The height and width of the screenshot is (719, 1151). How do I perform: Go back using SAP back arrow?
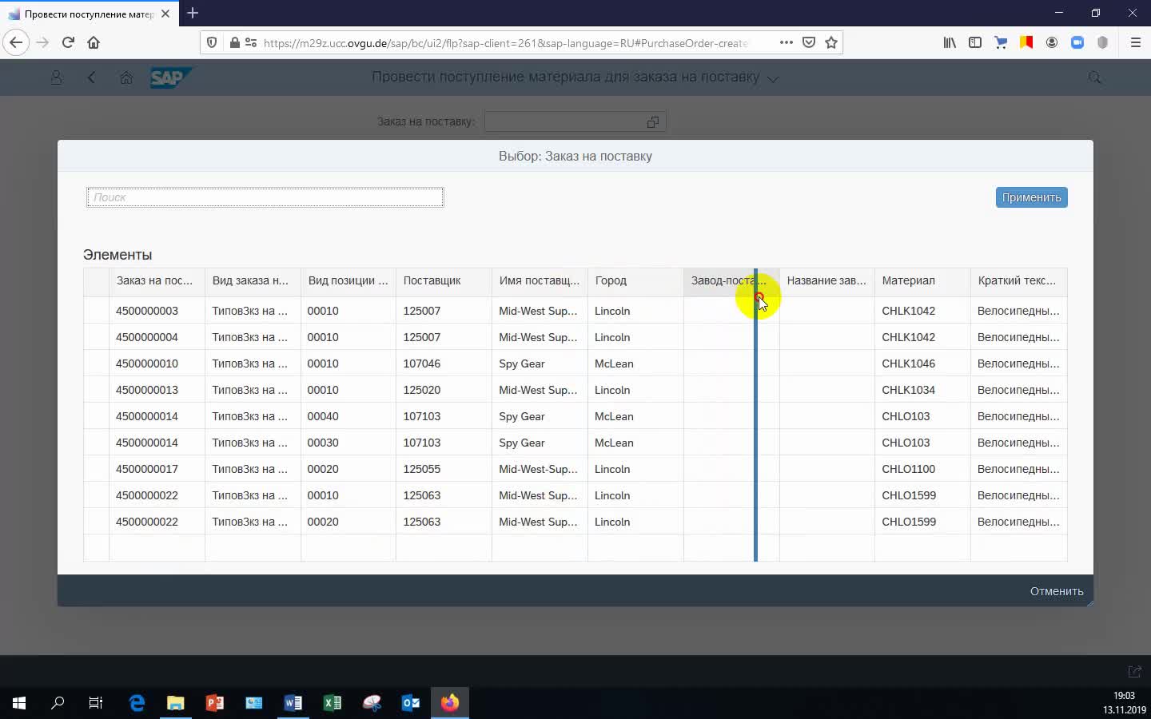click(91, 77)
